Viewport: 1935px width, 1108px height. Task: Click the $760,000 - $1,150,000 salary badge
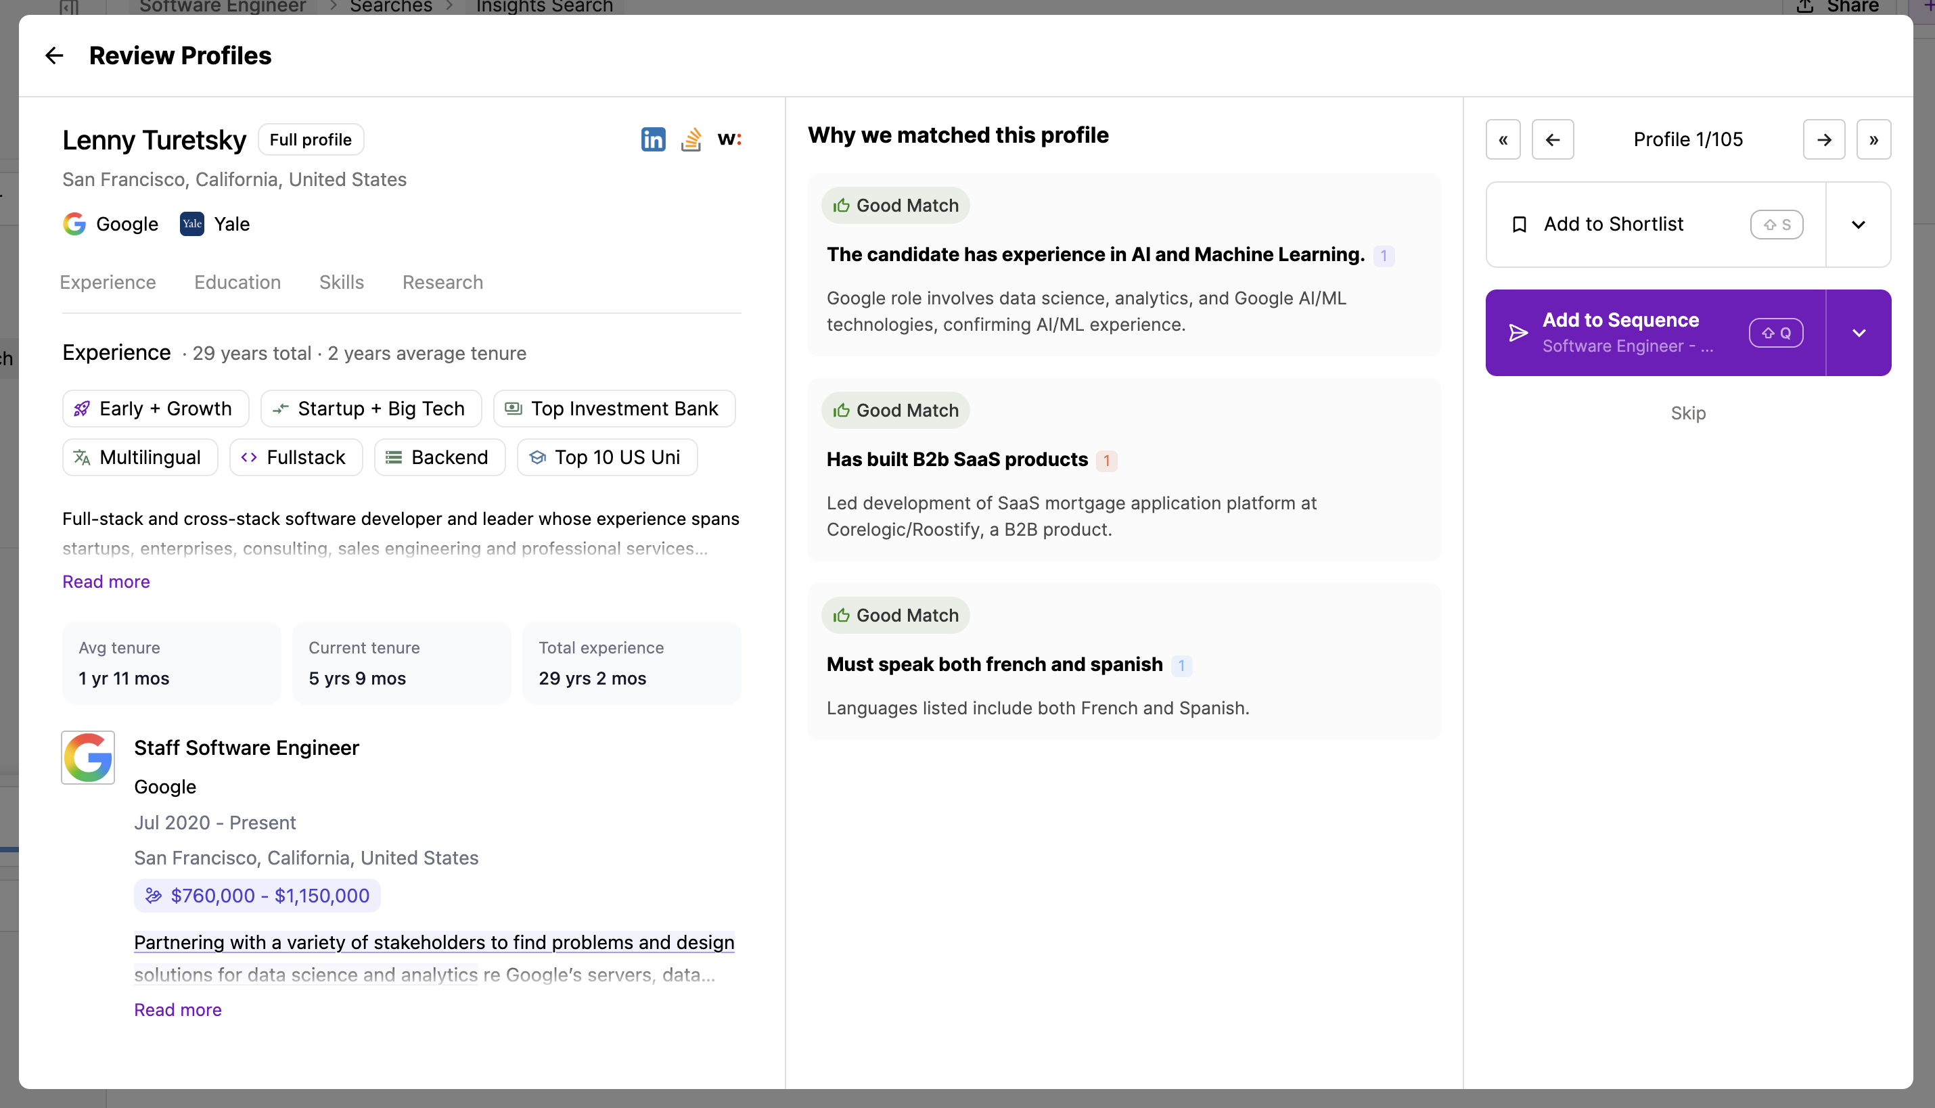(x=257, y=896)
